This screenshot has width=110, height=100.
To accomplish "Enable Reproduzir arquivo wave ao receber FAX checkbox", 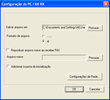I will coord(8,50).
